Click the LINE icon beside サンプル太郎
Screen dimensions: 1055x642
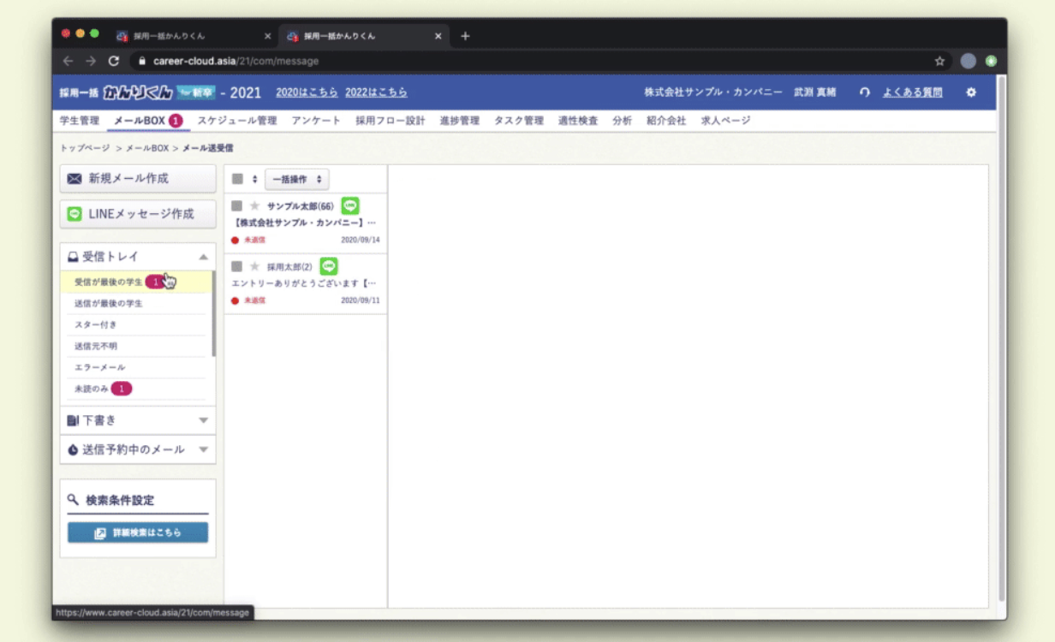pyautogui.click(x=349, y=205)
